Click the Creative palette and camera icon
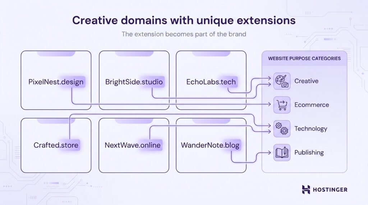The width and height of the screenshot is (368, 205). [282, 81]
